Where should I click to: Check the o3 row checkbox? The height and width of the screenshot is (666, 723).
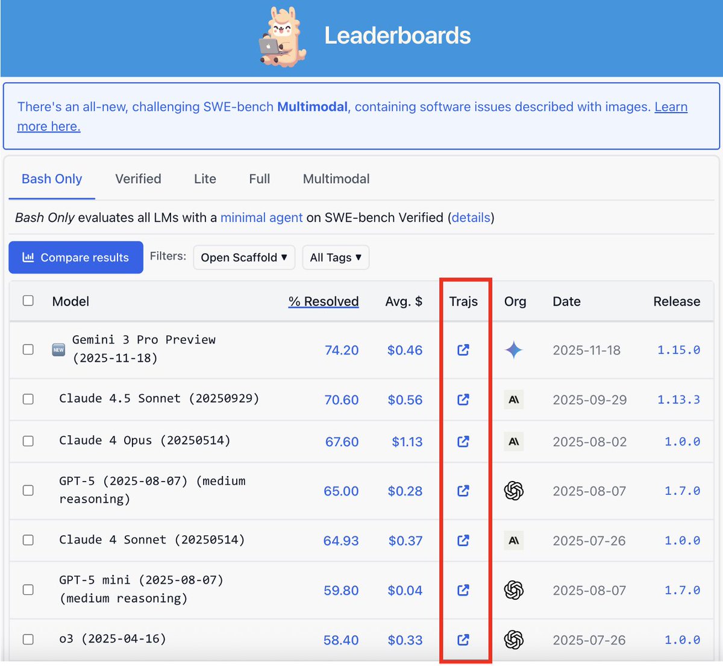(x=28, y=639)
